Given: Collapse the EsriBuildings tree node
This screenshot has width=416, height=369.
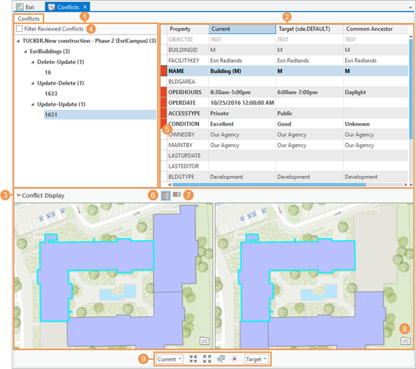Looking at the screenshot, I should 25,51.
